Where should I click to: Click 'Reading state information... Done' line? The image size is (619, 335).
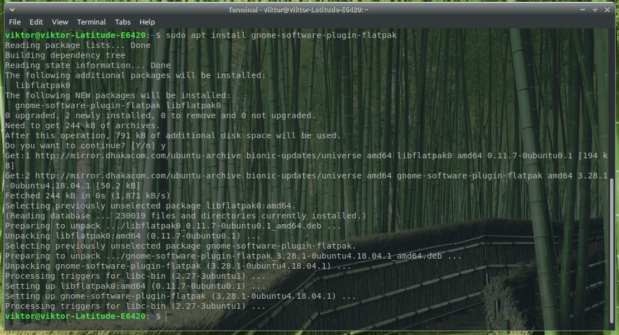[x=88, y=65]
